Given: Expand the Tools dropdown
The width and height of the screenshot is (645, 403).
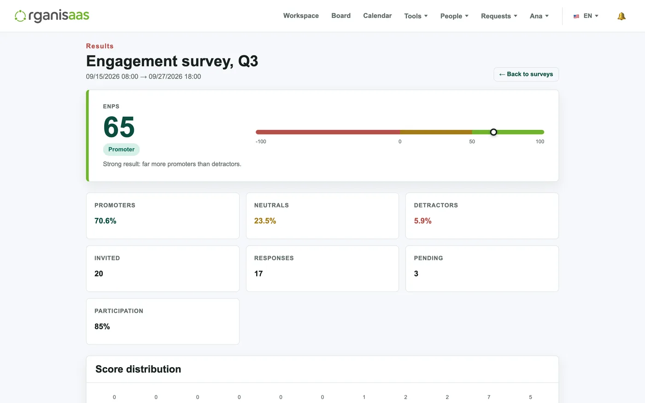Looking at the screenshot, I should [416, 16].
